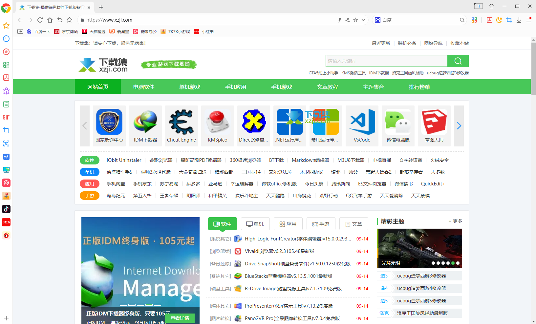Open new tab with plus button
Viewport: 536px width, 324px height.
[101, 7]
